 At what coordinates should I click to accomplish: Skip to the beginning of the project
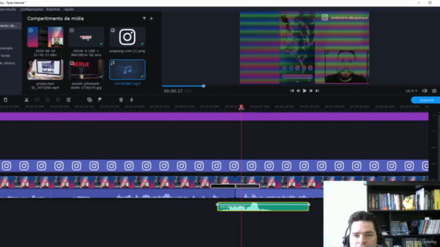click(291, 91)
